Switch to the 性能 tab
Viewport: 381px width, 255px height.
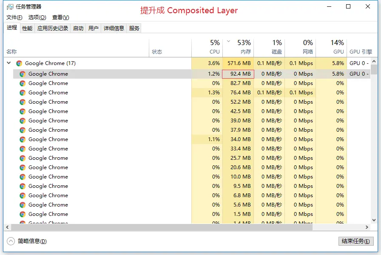[x=27, y=28]
